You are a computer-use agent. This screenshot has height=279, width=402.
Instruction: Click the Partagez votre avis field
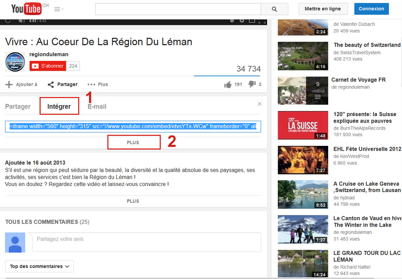pyautogui.click(x=146, y=242)
